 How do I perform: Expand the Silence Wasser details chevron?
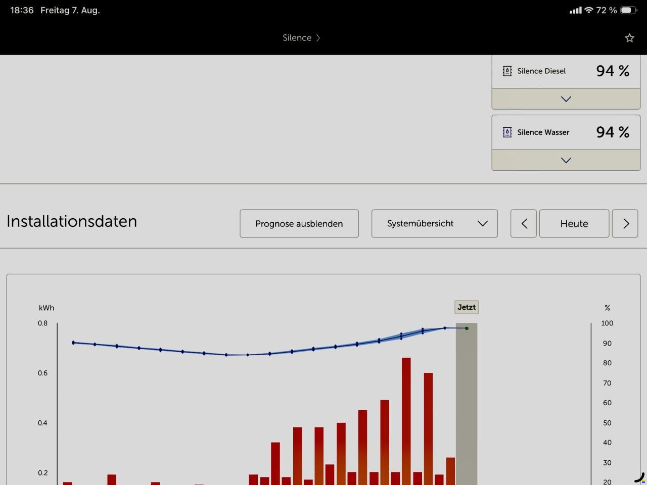(566, 160)
